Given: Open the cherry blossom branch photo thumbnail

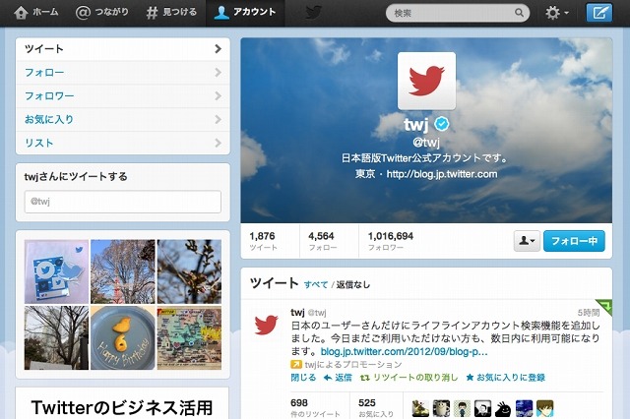Looking at the screenshot, I should [x=189, y=271].
